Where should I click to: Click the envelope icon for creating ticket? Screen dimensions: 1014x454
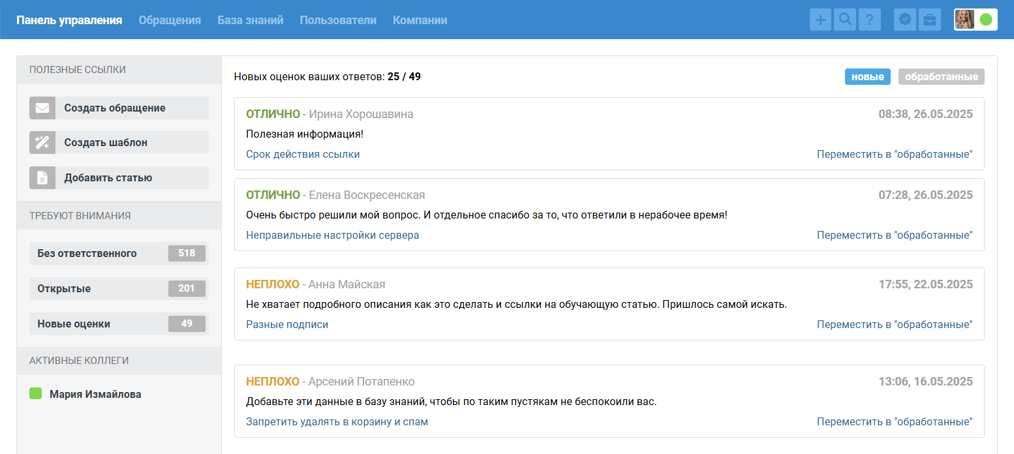tap(42, 108)
